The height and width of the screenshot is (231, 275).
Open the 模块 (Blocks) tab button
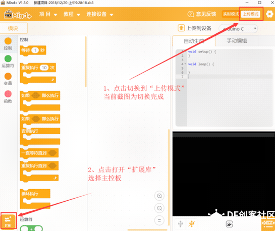[x=13, y=28]
